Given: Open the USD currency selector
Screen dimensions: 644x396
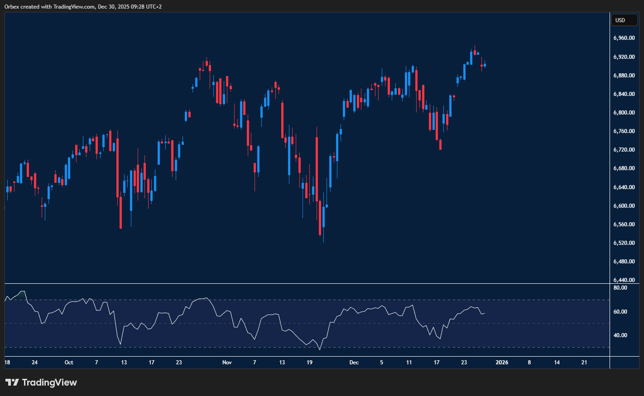Looking at the screenshot, I should click(x=625, y=20).
